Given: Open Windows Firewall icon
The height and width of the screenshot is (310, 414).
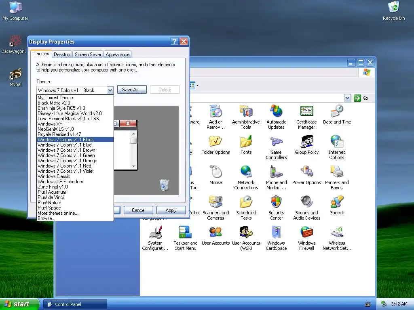Looking at the screenshot, I should [306, 232].
